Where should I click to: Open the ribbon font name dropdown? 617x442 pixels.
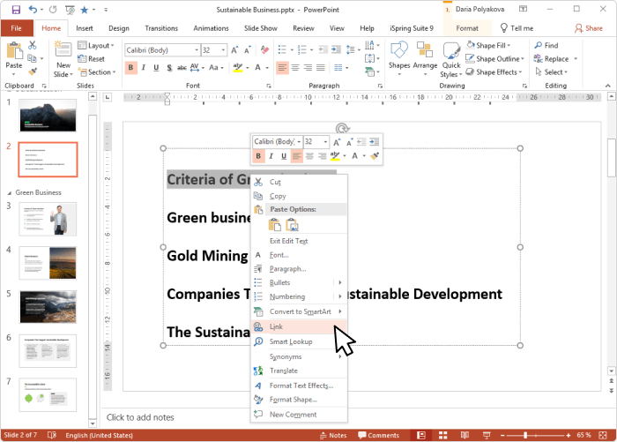[197, 50]
